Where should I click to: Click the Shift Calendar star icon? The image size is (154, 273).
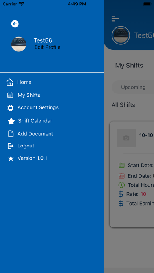pos(11,121)
